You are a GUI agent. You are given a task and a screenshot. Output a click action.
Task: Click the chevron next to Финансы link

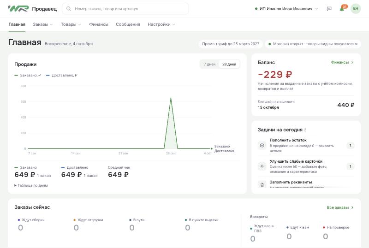[352, 62]
